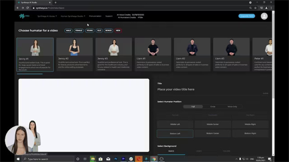Place humatar at Middle Center
289x162 pixels.
coord(212,124)
